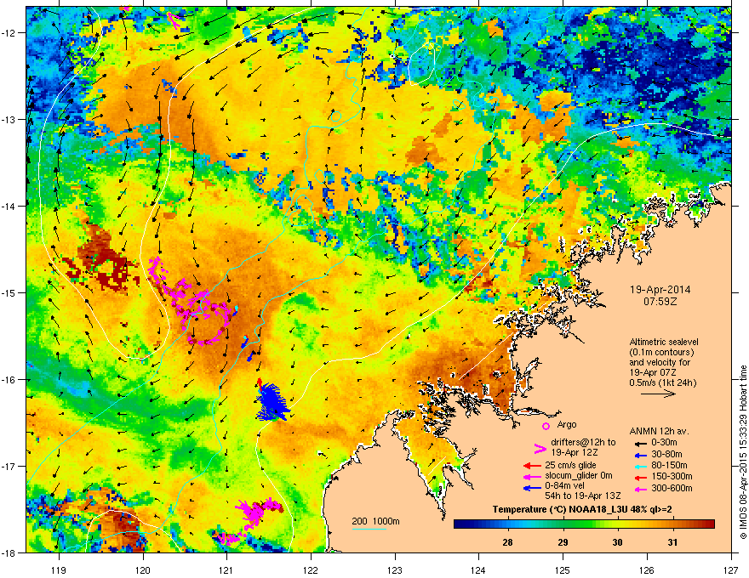749x578 pixels.
Task: Click the '125' longitude axis label
Action: click(563, 569)
